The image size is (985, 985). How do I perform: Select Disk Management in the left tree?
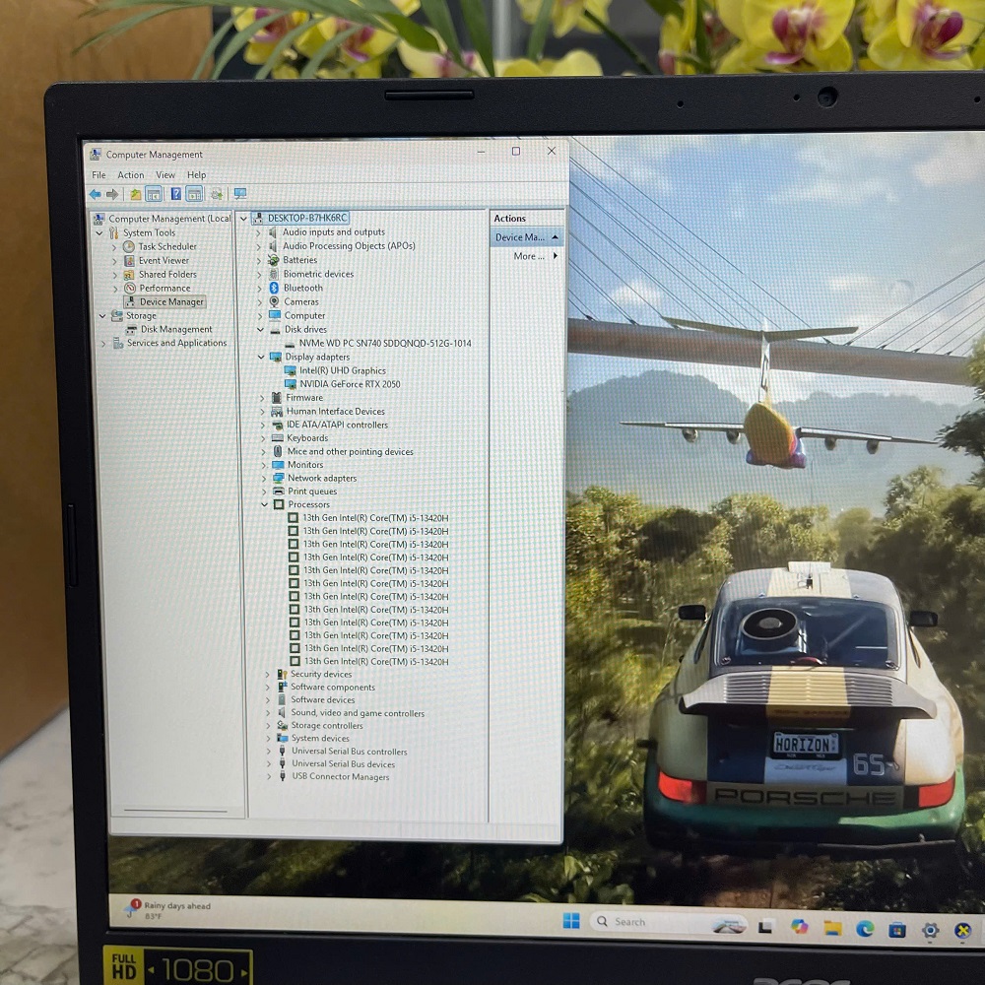click(175, 330)
